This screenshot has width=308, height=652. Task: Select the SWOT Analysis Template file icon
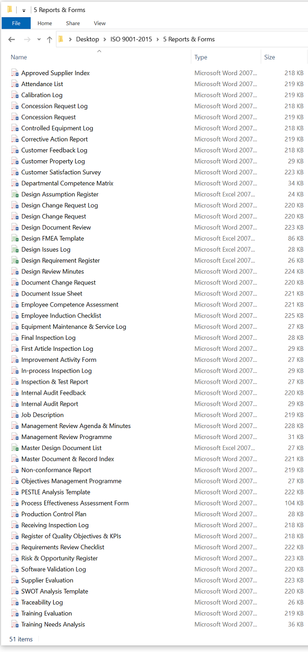(x=15, y=591)
